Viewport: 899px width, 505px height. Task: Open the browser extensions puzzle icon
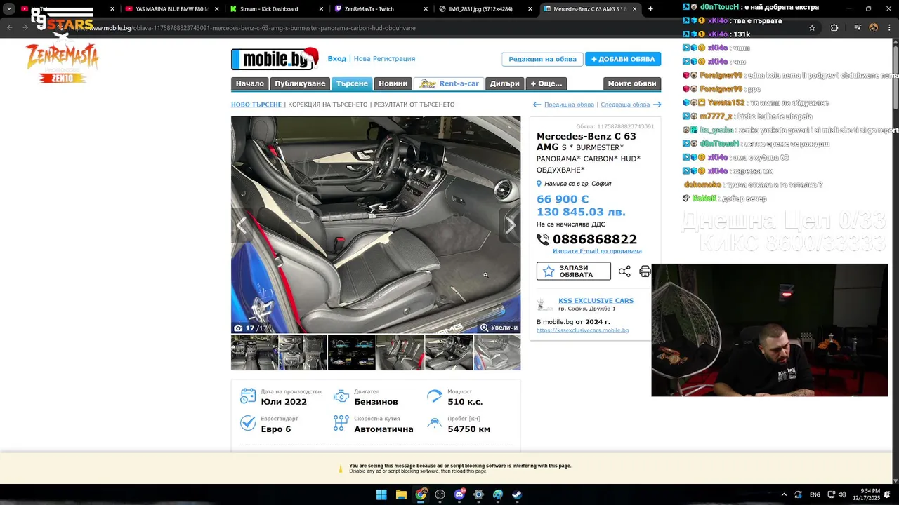click(834, 28)
